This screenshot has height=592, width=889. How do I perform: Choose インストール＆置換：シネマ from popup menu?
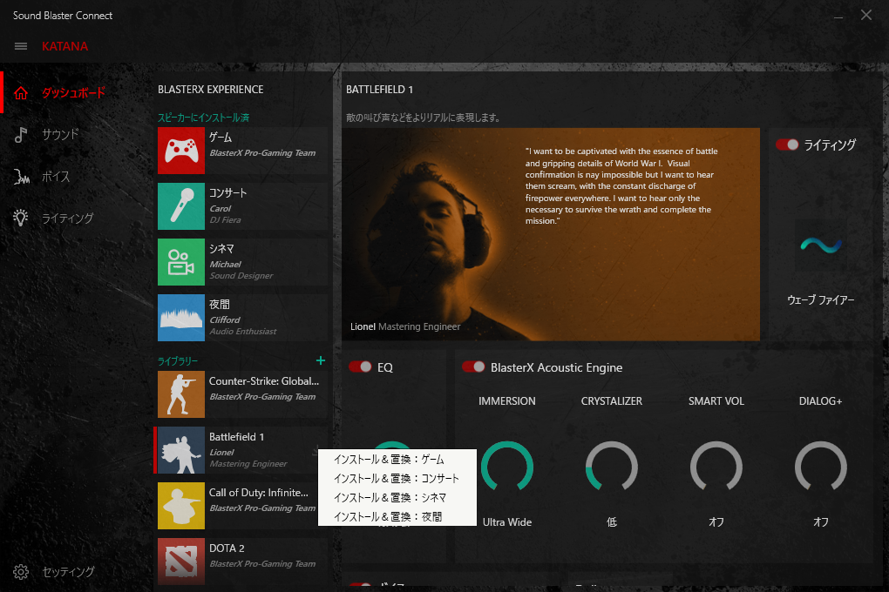[x=397, y=498]
